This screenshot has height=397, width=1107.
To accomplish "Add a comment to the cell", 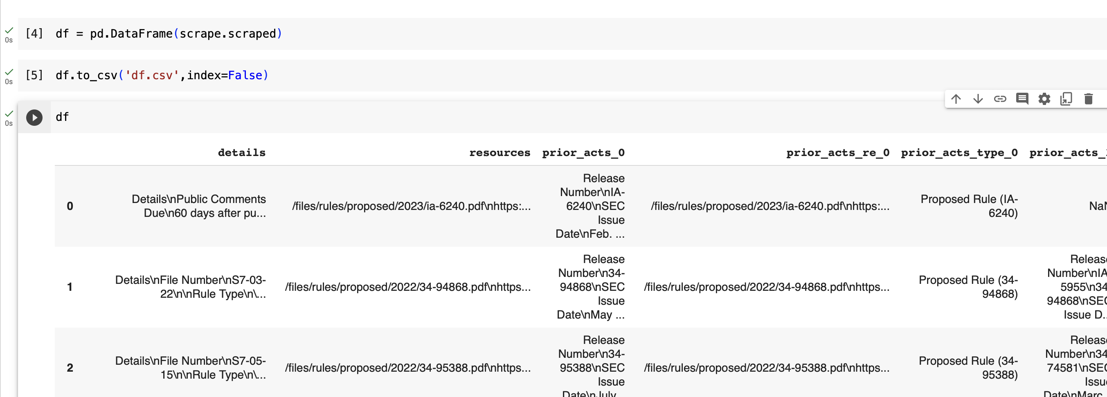I will (x=1022, y=99).
